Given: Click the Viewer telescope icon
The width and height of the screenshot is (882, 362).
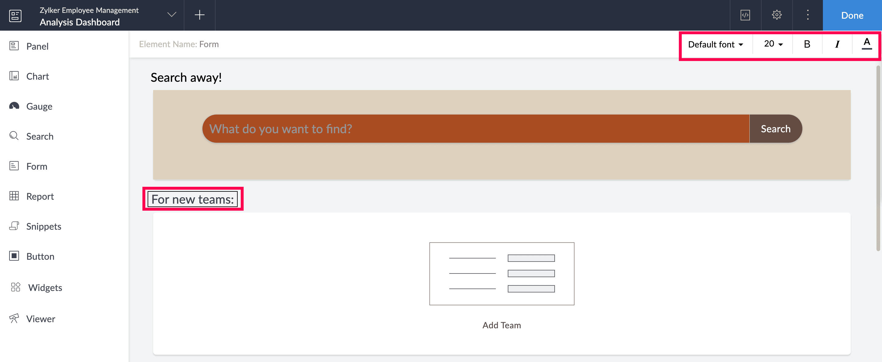Looking at the screenshot, I should 14,318.
